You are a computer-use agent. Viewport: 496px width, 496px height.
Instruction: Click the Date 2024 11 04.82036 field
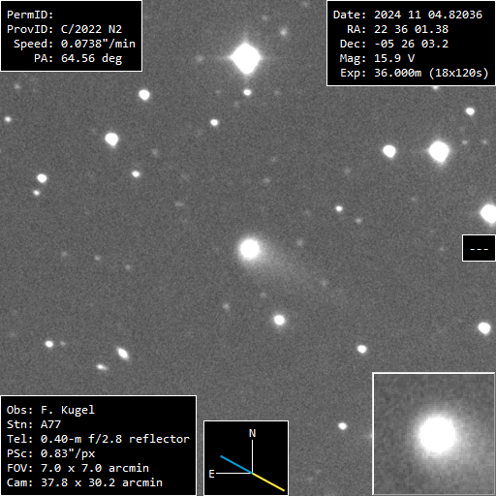coord(408,15)
